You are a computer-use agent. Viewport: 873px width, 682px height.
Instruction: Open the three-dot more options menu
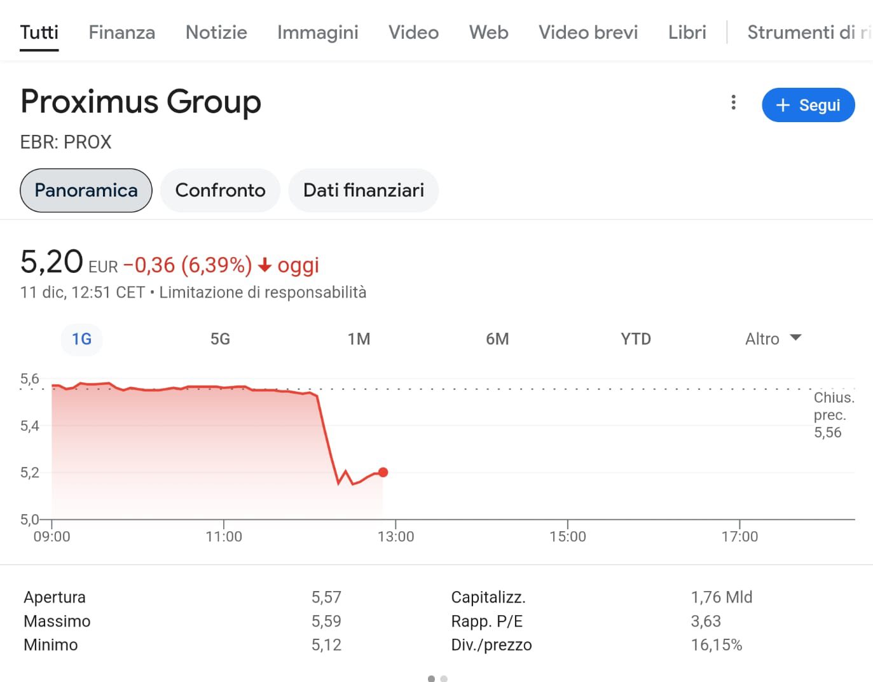point(733,102)
